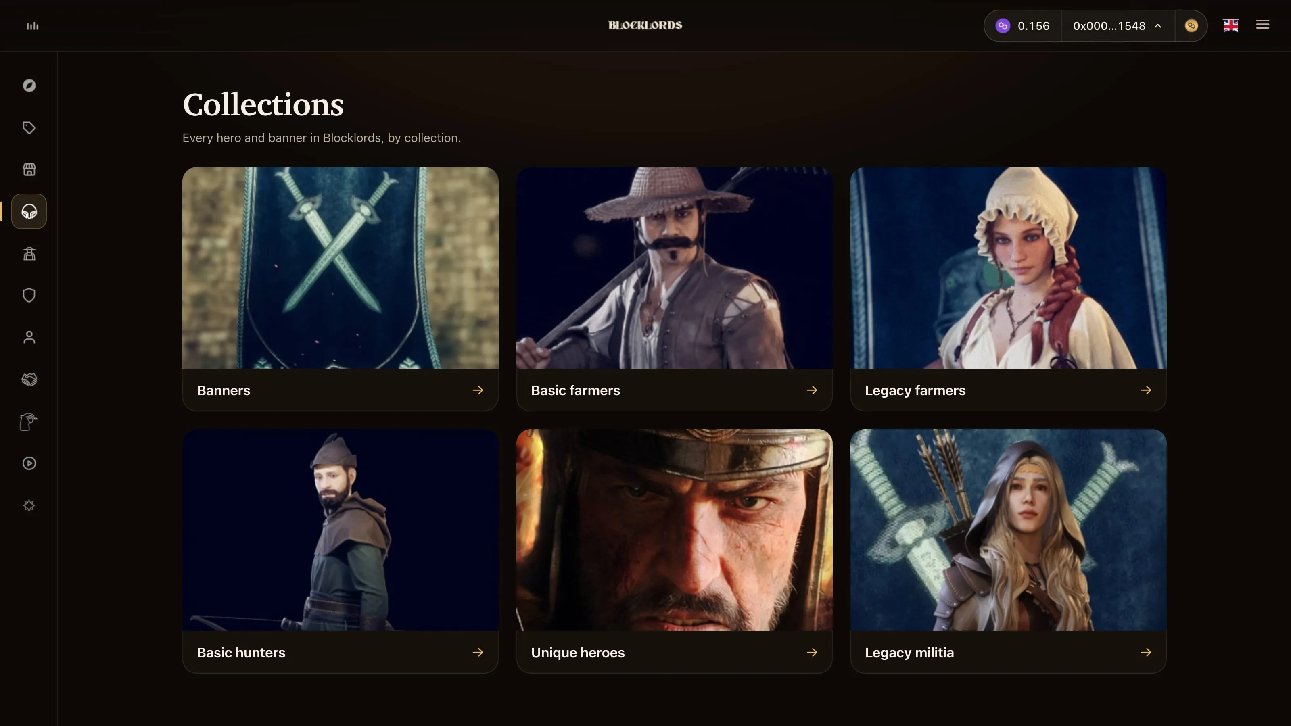This screenshot has width=1291, height=726.
Task: Click the price tag icon in sidebar
Action: click(x=29, y=128)
